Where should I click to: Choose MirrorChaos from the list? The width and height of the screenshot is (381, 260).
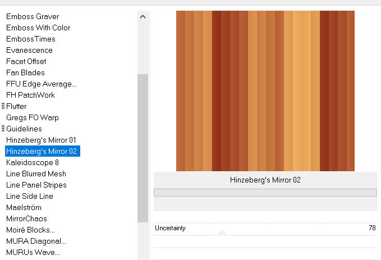26,218
